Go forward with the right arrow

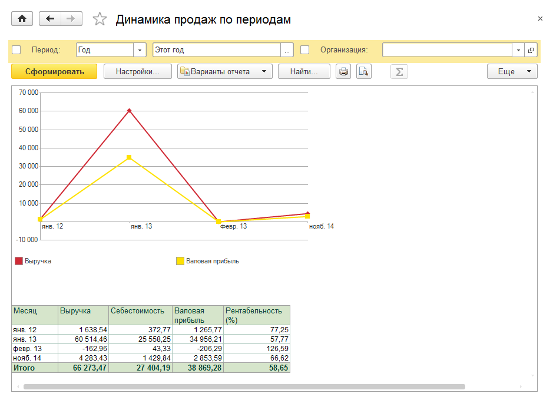pyautogui.click(x=71, y=19)
